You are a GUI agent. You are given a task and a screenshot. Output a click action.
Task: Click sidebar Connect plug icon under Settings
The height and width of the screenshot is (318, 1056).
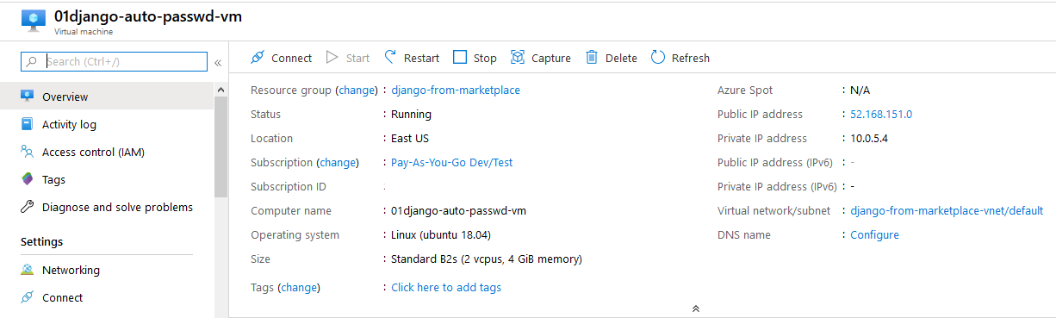click(x=27, y=297)
